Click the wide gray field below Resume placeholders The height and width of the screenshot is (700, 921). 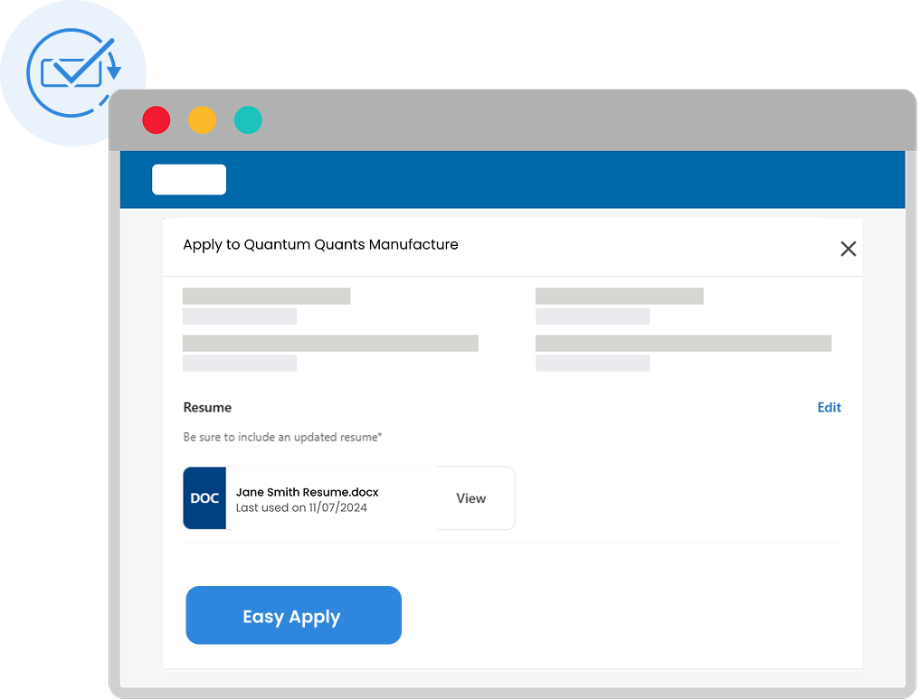coord(330,343)
